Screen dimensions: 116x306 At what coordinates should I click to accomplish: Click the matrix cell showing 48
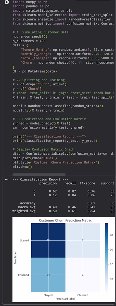click(x=48, y=240)
